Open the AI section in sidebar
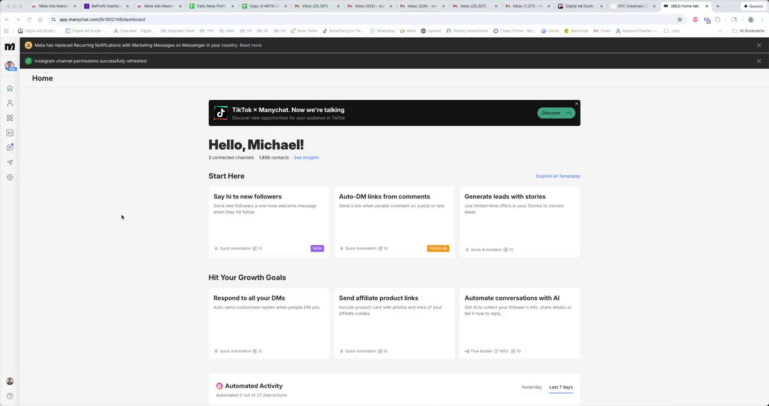 (x=10, y=133)
